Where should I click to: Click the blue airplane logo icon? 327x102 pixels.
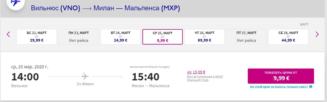pyautogui.click(x=15, y=3)
